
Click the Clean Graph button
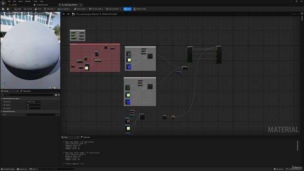[x=80, y=9]
